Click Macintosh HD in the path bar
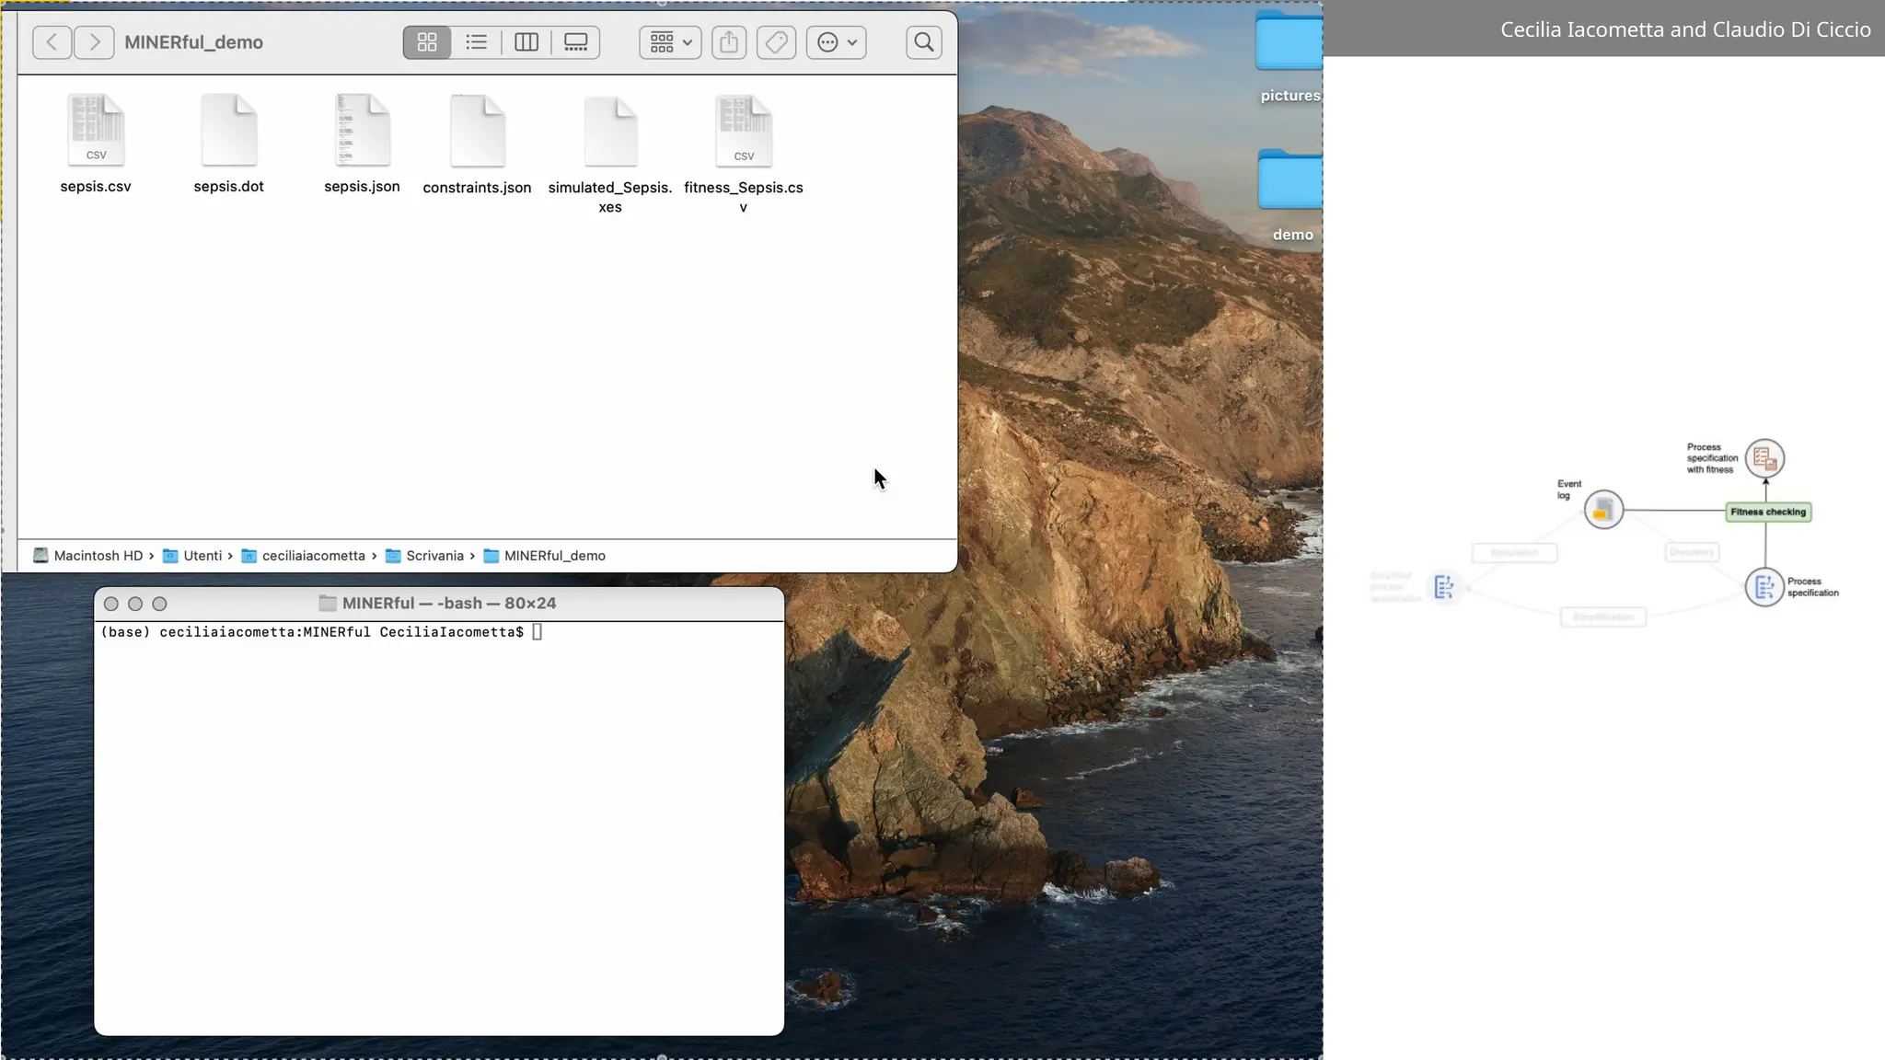The height and width of the screenshot is (1060, 1885). click(98, 556)
